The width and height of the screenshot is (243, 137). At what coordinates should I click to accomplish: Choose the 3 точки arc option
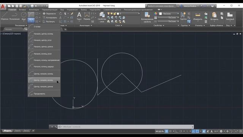(x=44, y=27)
